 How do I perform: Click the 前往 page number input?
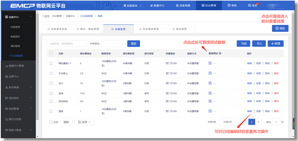tap(276, 122)
